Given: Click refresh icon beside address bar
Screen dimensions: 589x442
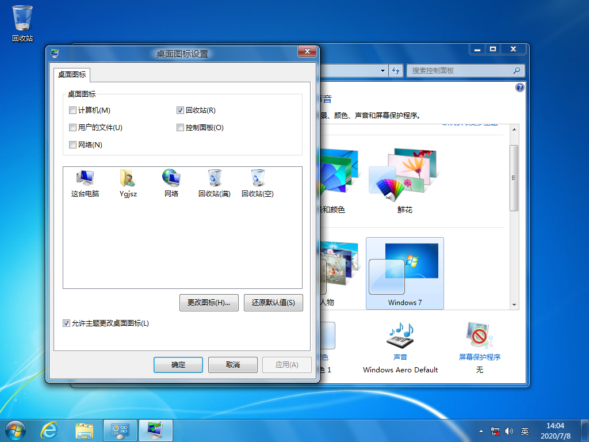Looking at the screenshot, I should pyautogui.click(x=396, y=70).
